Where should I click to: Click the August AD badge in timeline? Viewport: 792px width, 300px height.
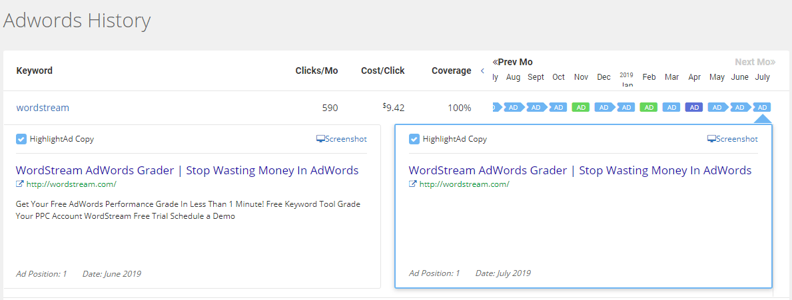click(x=513, y=107)
